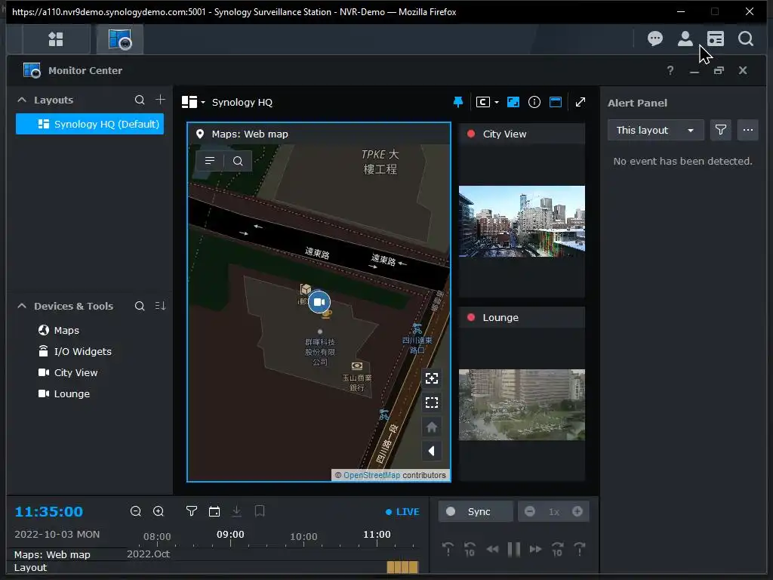
Task: Click the 09:00 mark on timeline
Action: 230,535
